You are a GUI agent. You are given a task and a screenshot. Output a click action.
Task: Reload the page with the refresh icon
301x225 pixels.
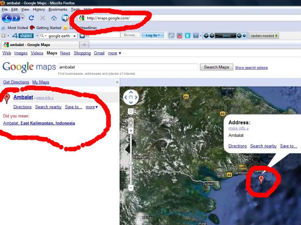[x=31, y=18]
